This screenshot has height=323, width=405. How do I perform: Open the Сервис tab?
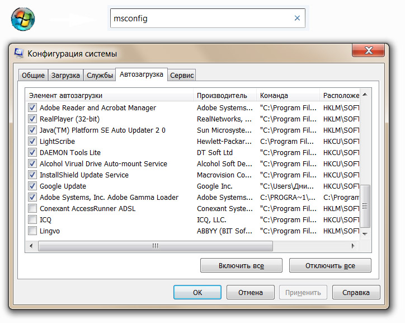coord(182,76)
